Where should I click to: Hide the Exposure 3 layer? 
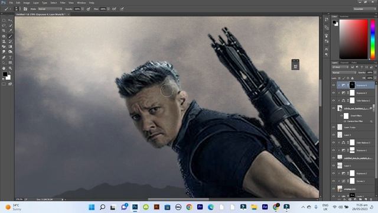(334, 93)
